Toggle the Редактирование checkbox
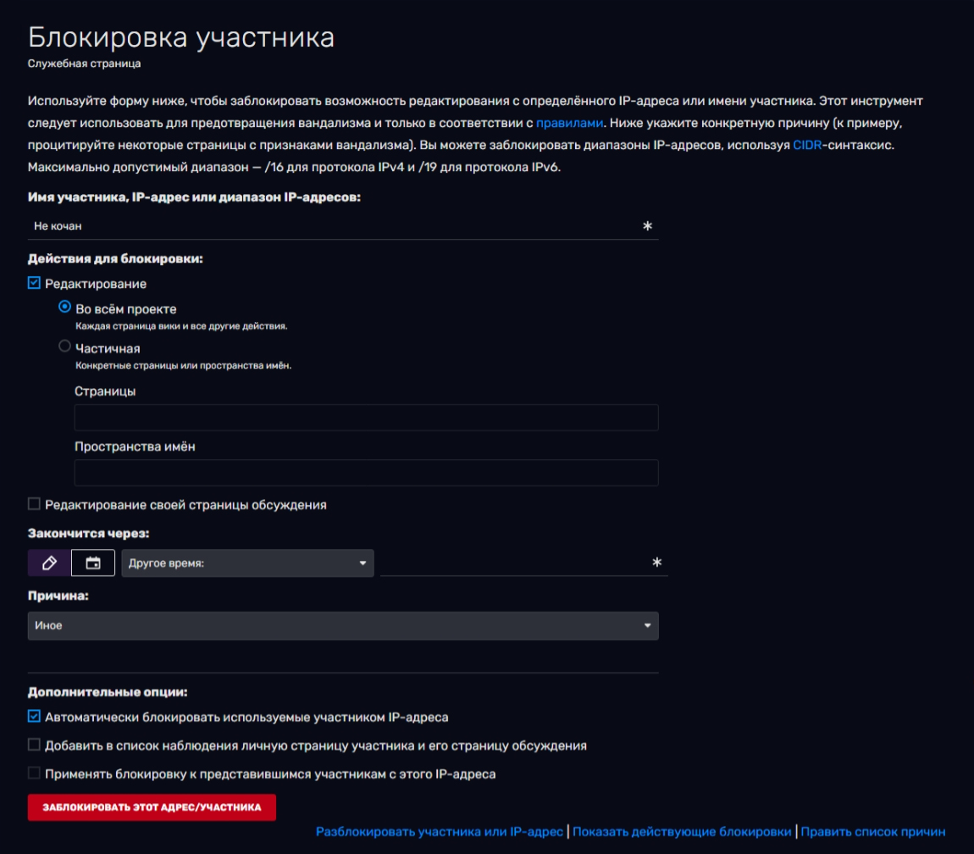The width and height of the screenshot is (974, 854). pyautogui.click(x=34, y=284)
